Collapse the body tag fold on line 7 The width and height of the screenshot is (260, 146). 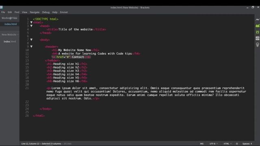31,40
